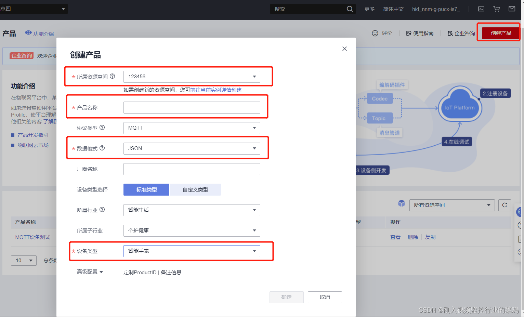Open the 所属子行业 dropdown showing 个护健康

pyautogui.click(x=192, y=230)
